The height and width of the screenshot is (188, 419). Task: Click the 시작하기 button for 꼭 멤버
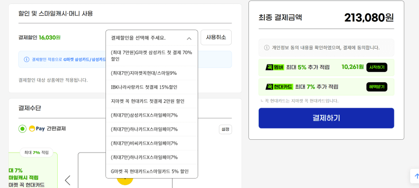point(377,67)
